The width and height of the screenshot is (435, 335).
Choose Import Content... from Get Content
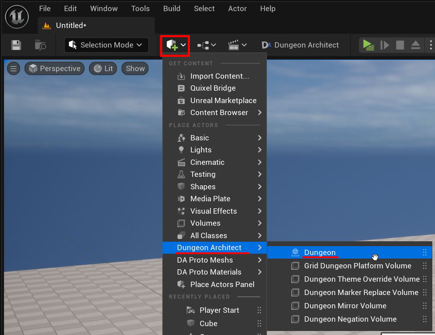(x=214, y=76)
